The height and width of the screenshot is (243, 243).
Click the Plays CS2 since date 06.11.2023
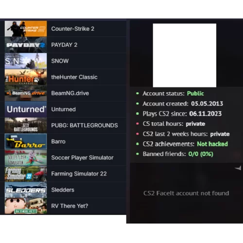(206, 114)
